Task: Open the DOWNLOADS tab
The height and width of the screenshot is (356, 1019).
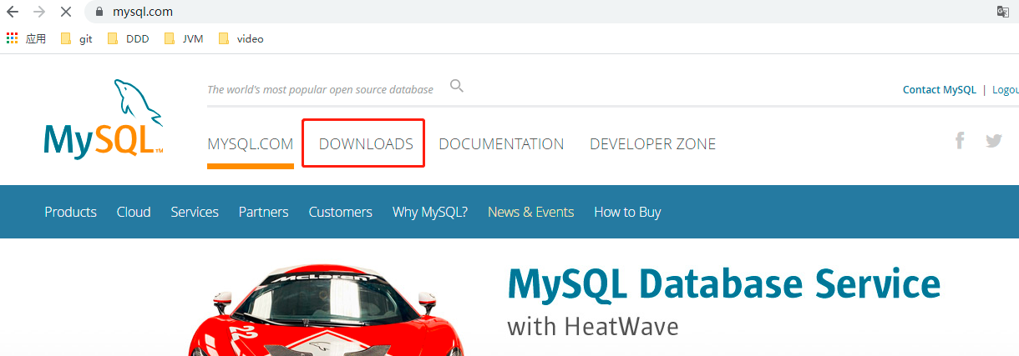Action: click(x=366, y=143)
